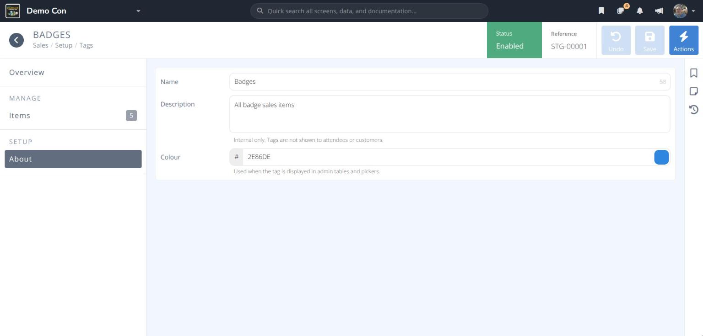This screenshot has width=703, height=336.
Task: Select About in sidebar
Action: (73, 159)
